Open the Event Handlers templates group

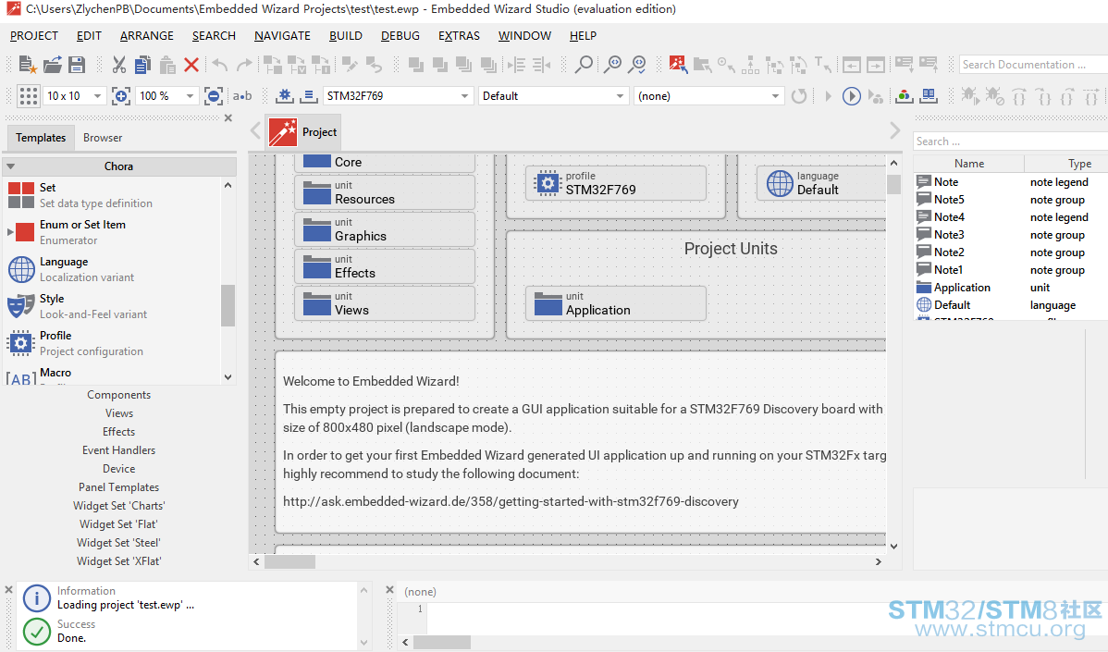118,450
